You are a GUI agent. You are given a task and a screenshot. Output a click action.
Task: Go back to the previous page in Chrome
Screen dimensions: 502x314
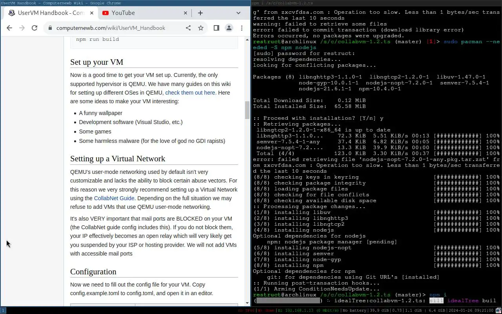[9, 28]
